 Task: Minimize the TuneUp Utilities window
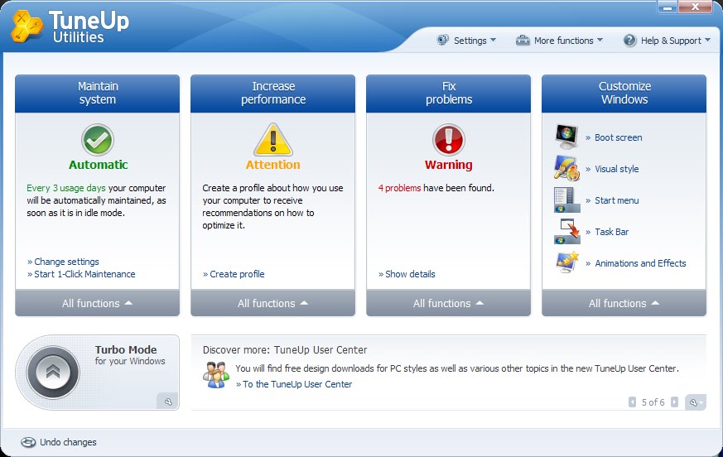click(668, 7)
